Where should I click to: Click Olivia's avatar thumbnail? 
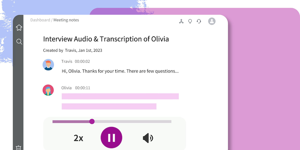48,90
